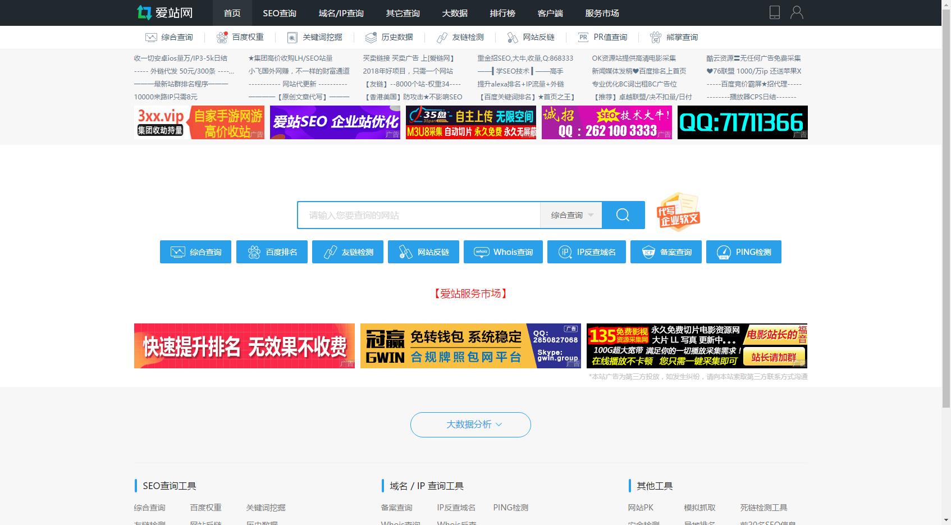Expand the 大数据分析 section
The image size is (951, 525).
coord(470,424)
